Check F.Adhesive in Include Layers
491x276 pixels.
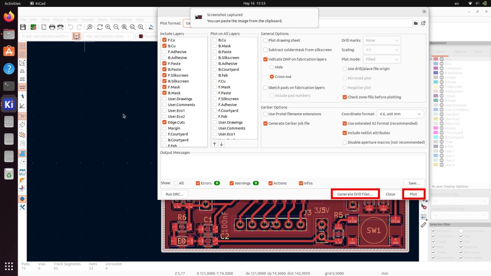click(164, 52)
